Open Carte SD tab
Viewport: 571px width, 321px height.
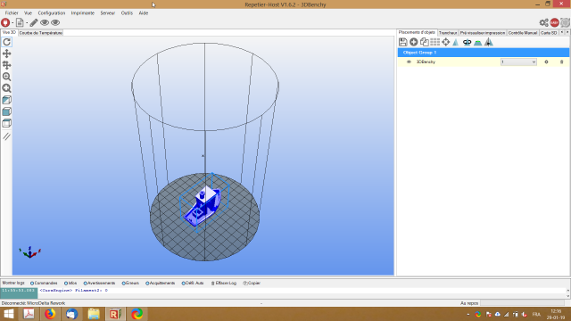(x=549, y=33)
